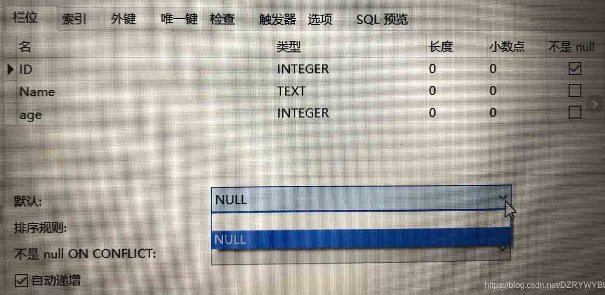The width and height of the screenshot is (605, 295).
Task: Open the 唯一键 tab
Action: point(179,19)
